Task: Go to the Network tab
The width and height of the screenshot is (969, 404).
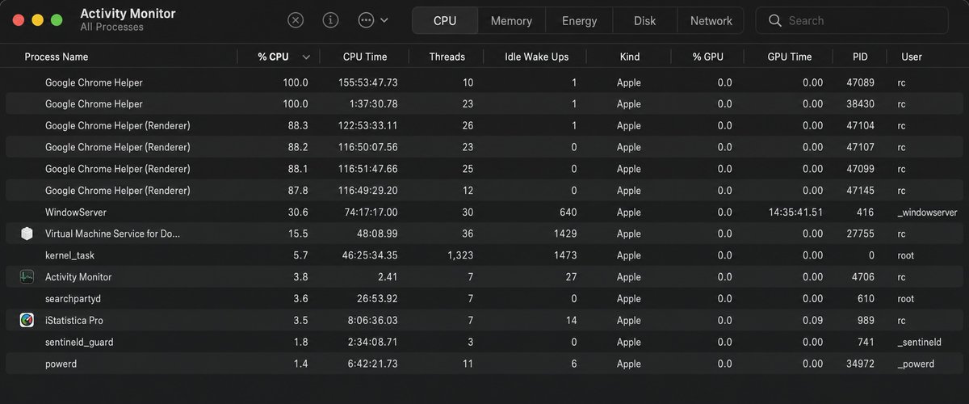Action: coord(711,21)
